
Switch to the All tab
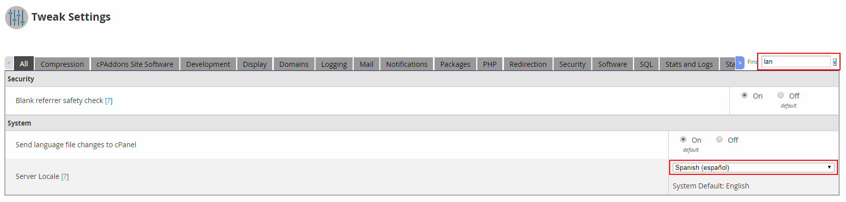[24, 64]
